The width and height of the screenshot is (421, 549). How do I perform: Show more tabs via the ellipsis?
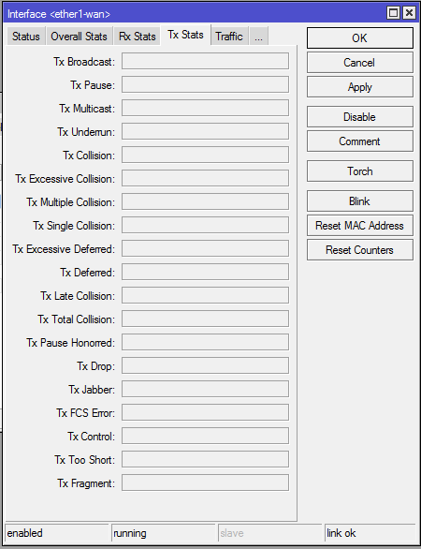(258, 36)
